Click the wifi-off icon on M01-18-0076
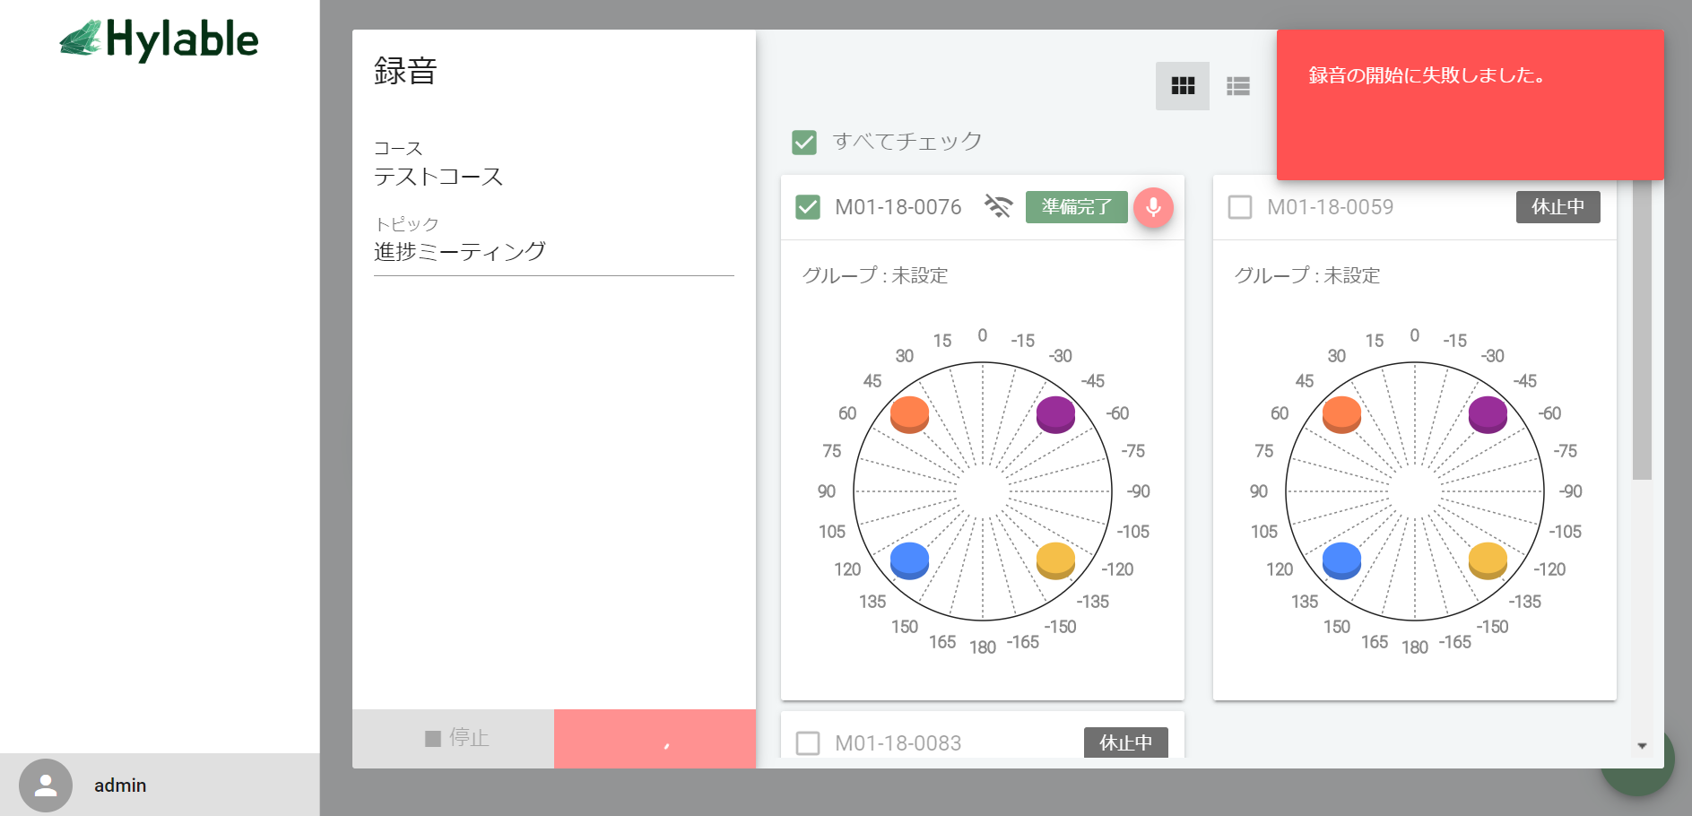This screenshot has height=816, width=1692. tap(998, 207)
